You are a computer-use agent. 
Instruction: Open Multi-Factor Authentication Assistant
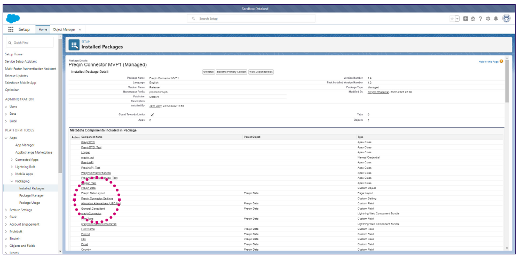(30, 69)
